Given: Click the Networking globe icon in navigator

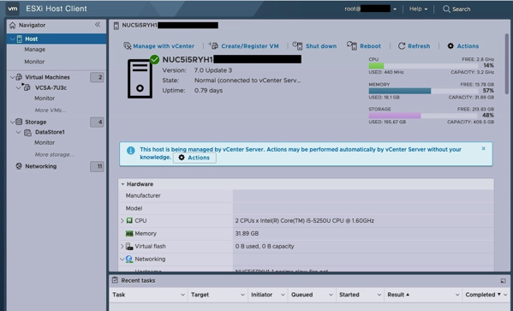Looking at the screenshot, I should click(x=19, y=166).
